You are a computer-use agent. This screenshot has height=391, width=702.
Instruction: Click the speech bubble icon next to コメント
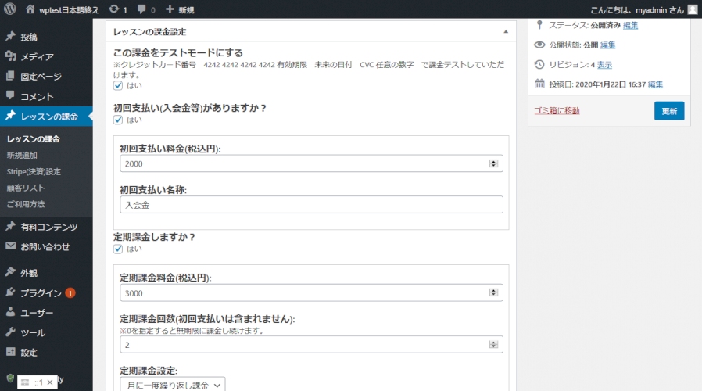click(x=11, y=95)
